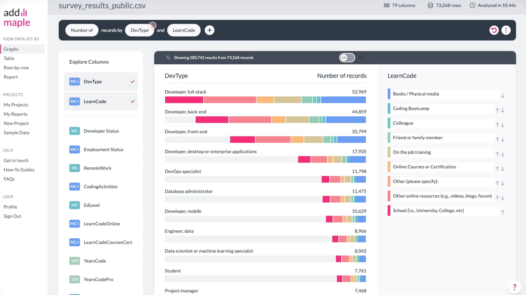The height and width of the screenshot is (295, 526).
Task: Open the Number of dropdown pill
Action: pos(82,30)
